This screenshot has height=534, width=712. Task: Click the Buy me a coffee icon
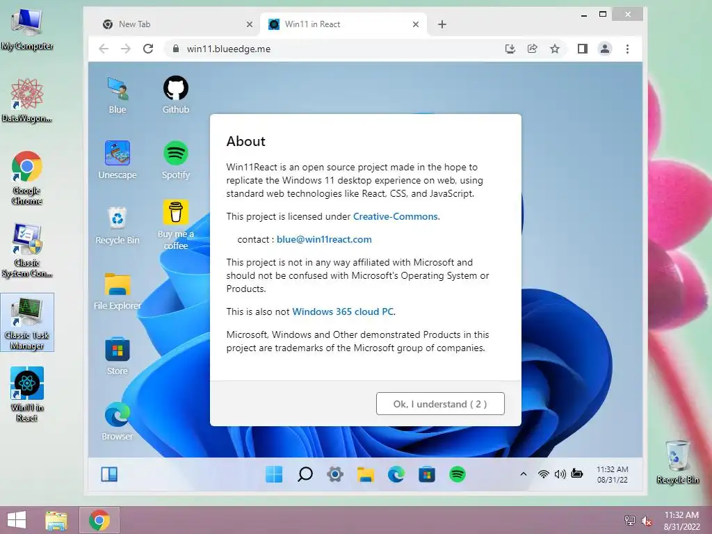[176, 225]
